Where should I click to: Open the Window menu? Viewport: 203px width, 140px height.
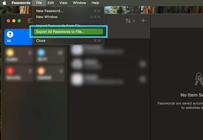point(79,3)
